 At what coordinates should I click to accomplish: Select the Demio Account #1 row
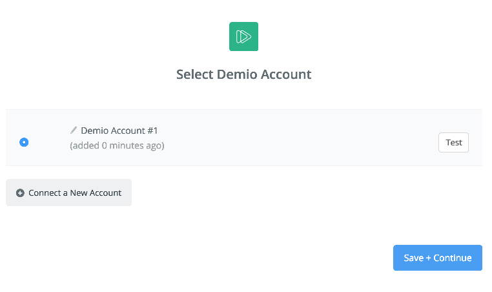[244, 138]
